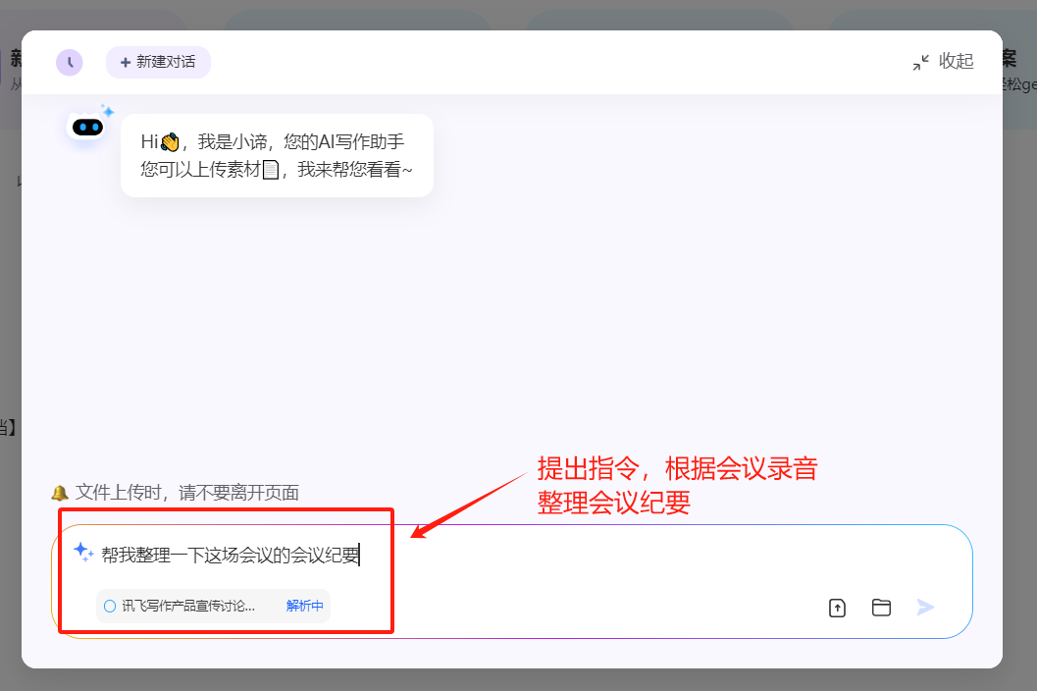Open the folder icon in input box
The width and height of the screenshot is (1037, 691).
point(881,608)
